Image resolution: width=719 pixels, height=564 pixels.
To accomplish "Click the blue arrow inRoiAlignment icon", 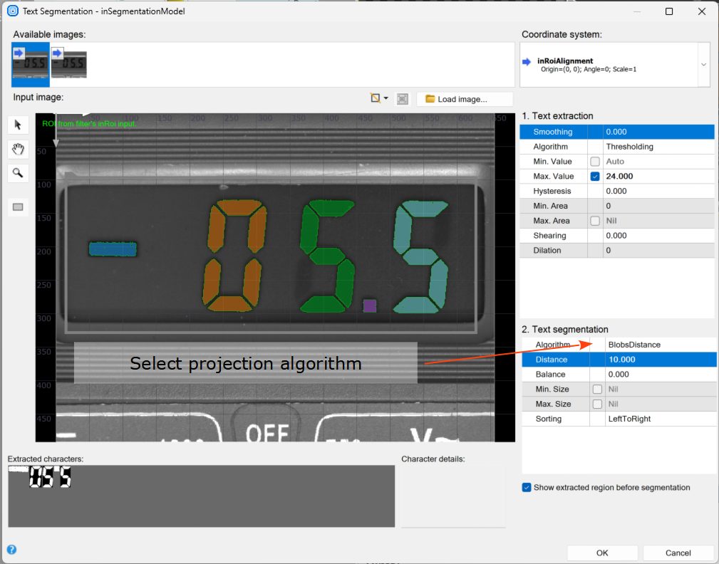I will [x=527, y=62].
